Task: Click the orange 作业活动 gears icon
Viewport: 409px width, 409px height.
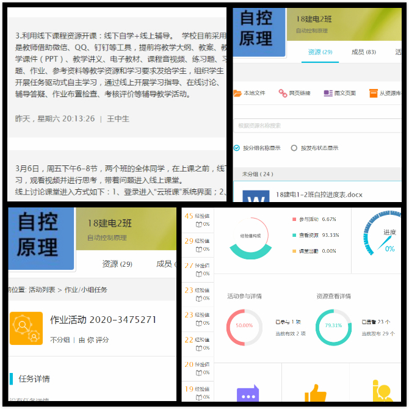Action: click(x=26, y=328)
